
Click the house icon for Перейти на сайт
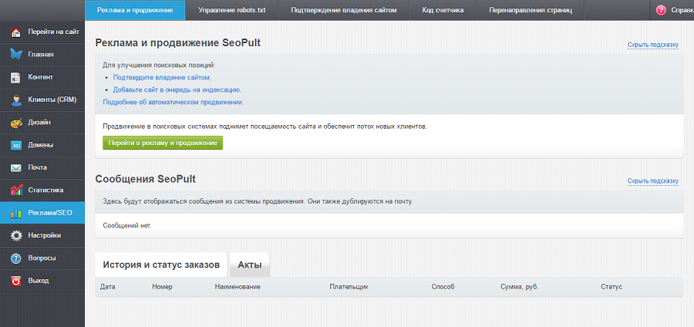(16, 32)
